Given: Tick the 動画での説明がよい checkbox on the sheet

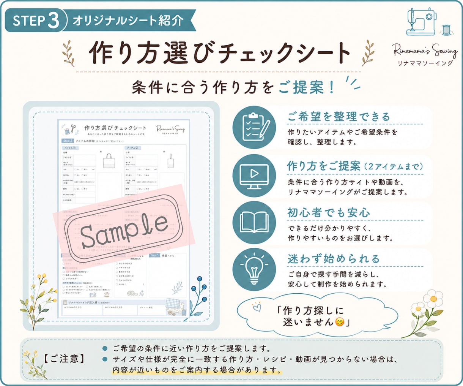Looking at the screenshot, I should [x=63, y=275].
